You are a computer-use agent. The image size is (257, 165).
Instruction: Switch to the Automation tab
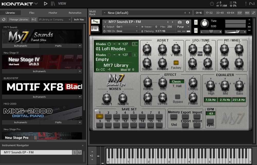click(75, 13)
